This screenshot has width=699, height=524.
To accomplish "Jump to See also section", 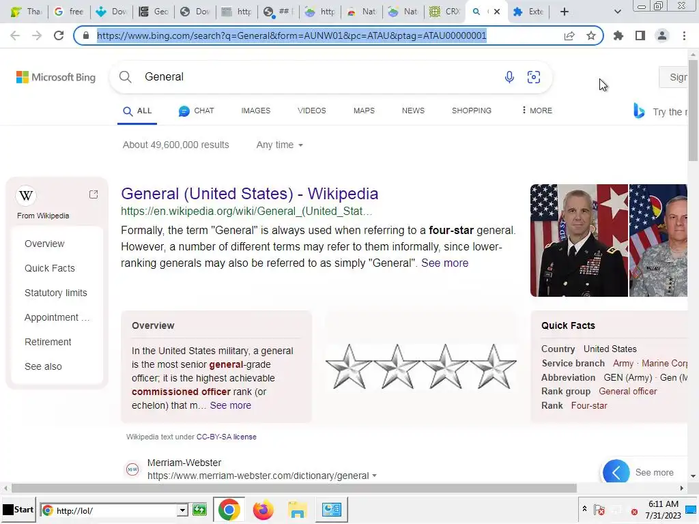I will click(x=43, y=366).
